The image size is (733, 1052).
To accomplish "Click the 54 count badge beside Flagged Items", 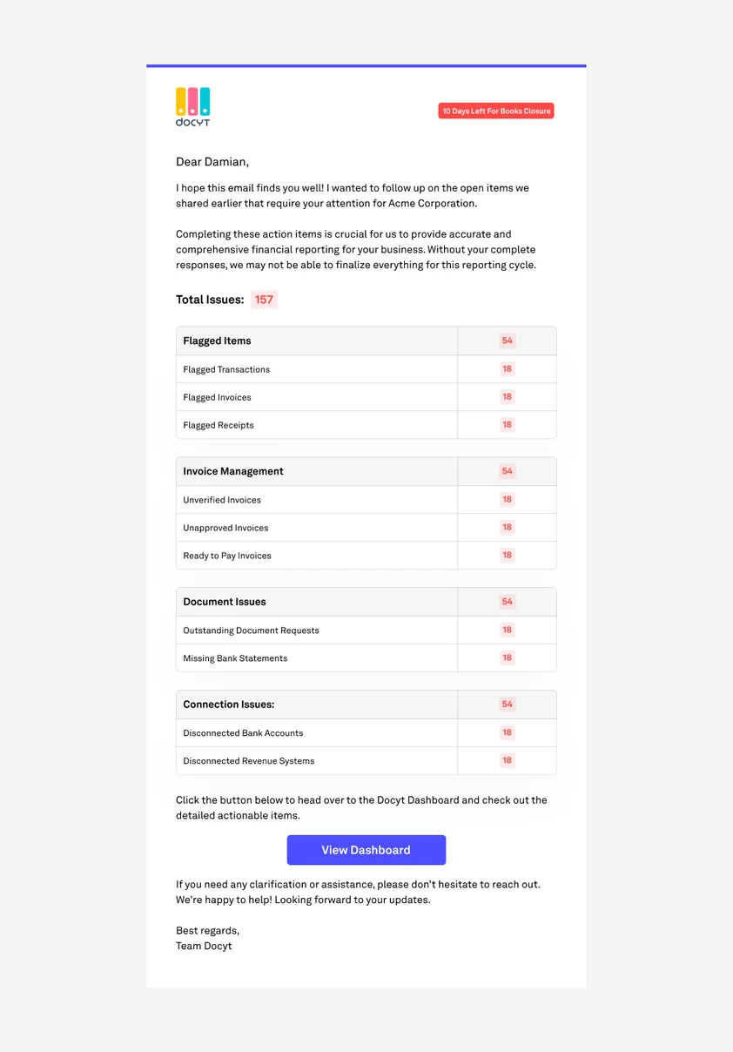I will (507, 341).
